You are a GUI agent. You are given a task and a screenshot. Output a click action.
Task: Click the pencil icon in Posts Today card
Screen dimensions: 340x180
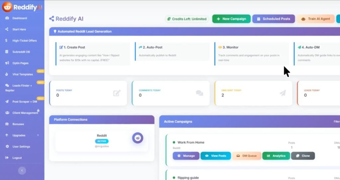pos(117,93)
